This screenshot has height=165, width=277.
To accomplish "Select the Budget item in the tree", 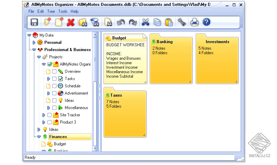I will 60,144.
